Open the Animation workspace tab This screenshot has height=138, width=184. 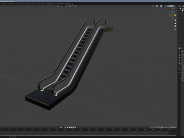[34, 4]
